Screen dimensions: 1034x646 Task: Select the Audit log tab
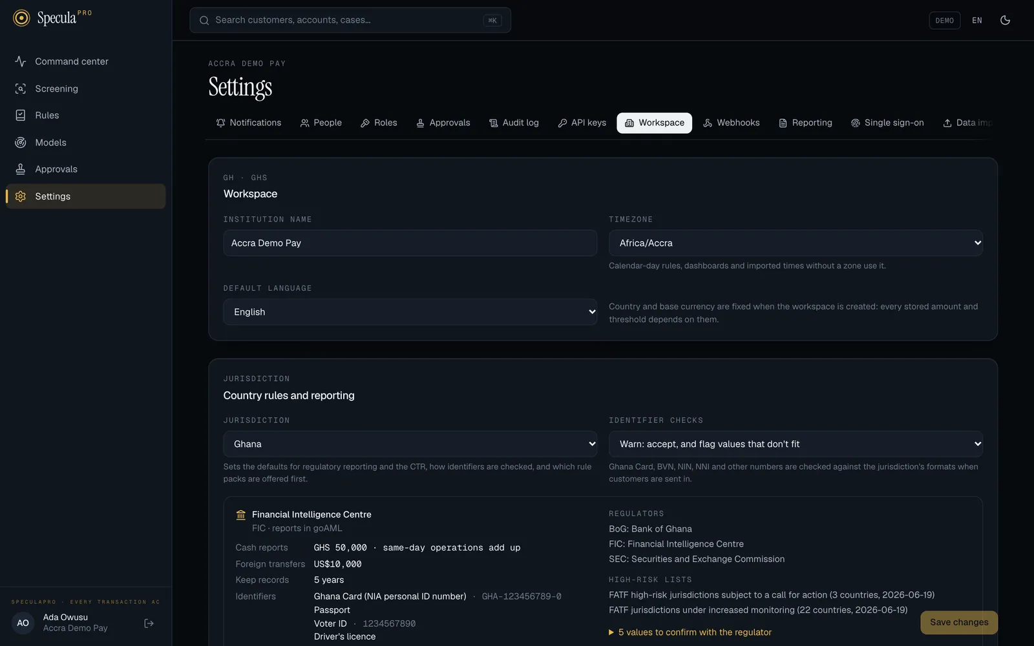coord(514,123)
